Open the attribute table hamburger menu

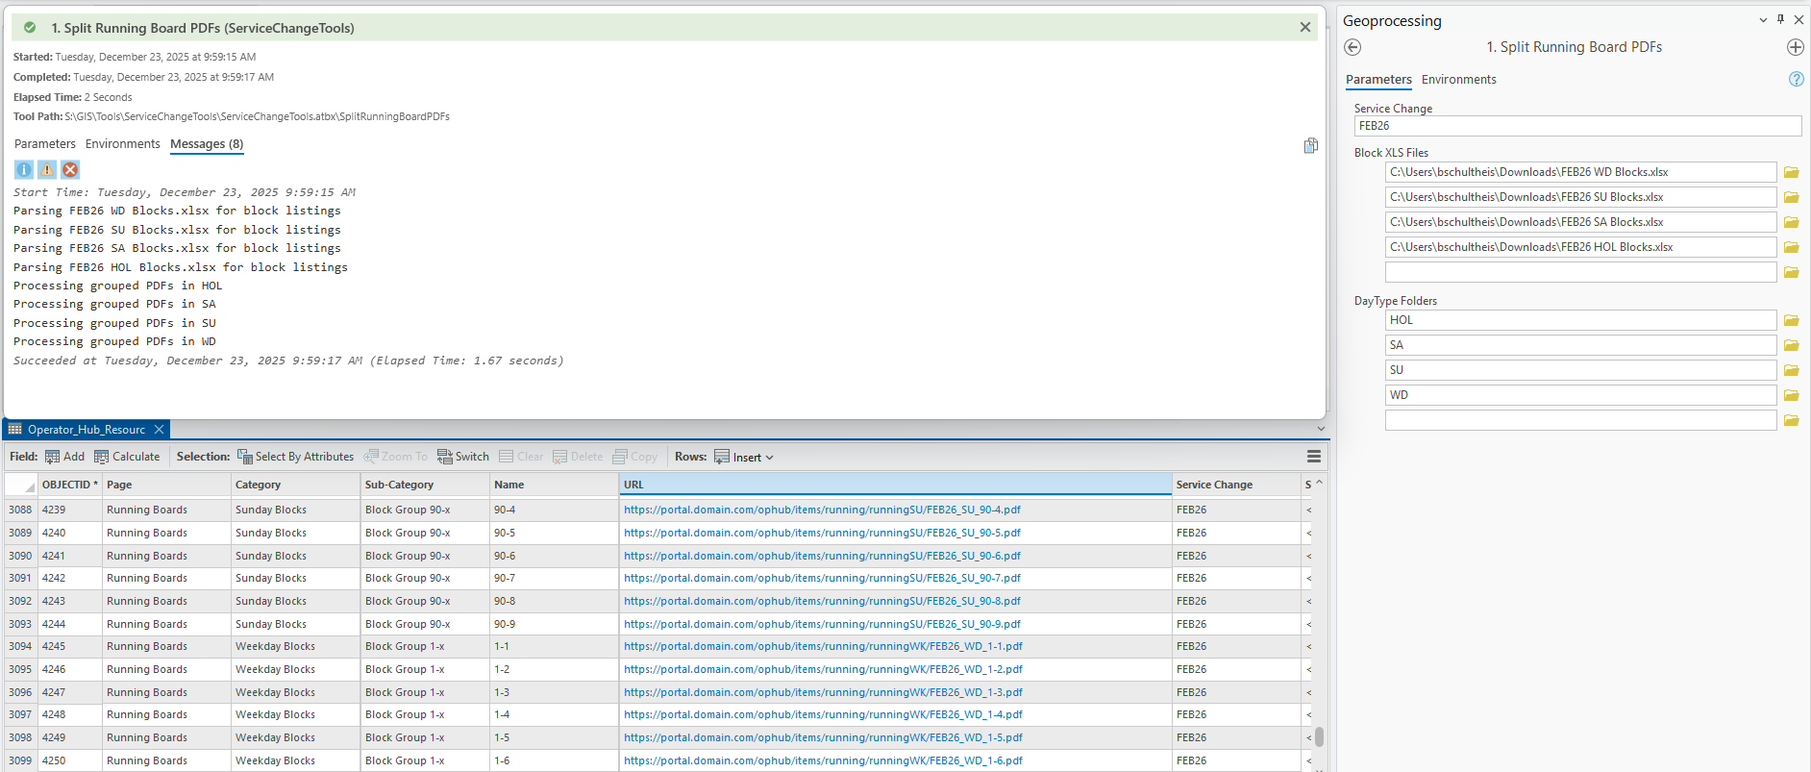click(x=1313, y=457)
